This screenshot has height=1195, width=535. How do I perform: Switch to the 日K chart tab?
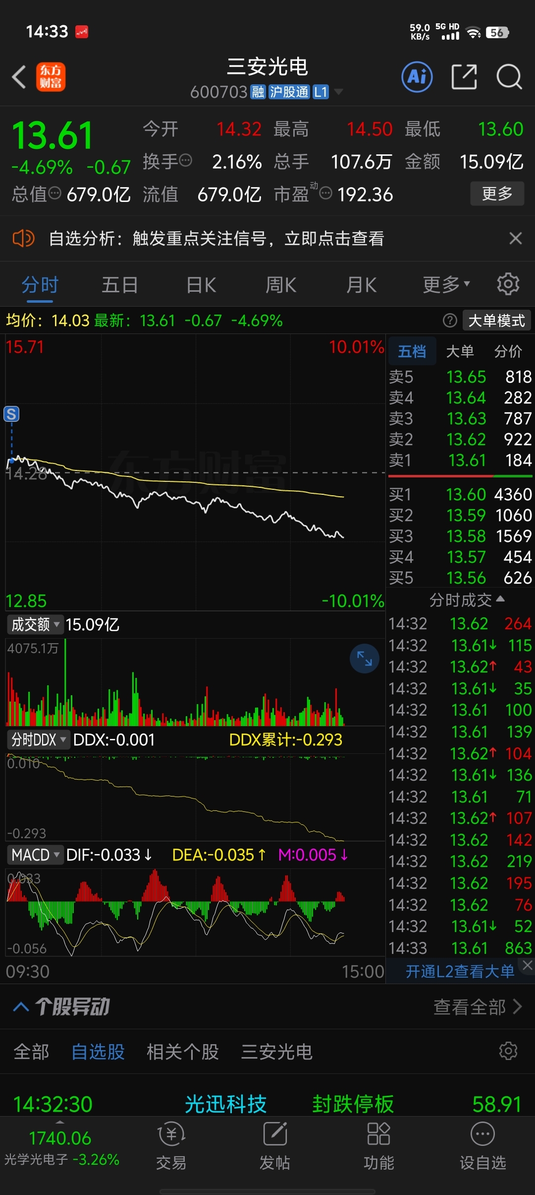point(201,285)
